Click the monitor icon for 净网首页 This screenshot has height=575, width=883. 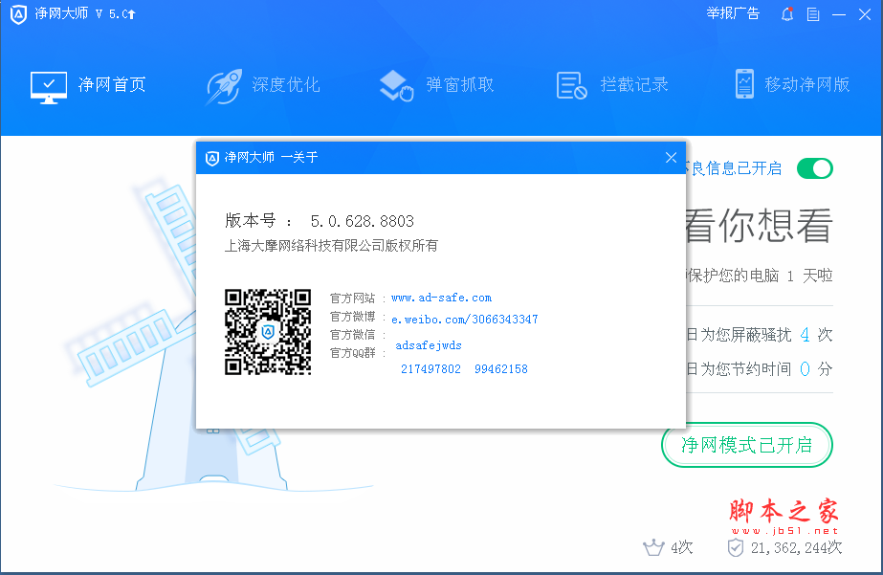pyautogui.click(x=49, y=87)
